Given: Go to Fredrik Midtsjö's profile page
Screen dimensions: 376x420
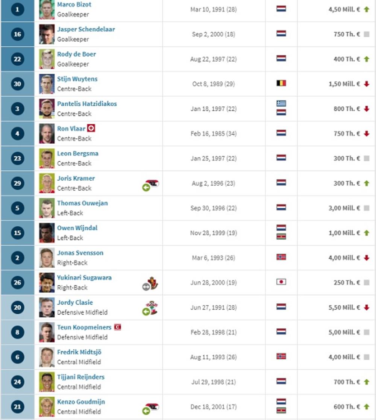Looking at the screenshot, I should pyautogui.click(x=79, y=352).
